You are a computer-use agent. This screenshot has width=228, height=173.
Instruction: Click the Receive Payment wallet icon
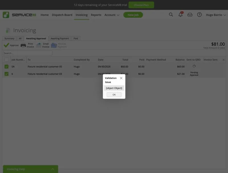54,45
